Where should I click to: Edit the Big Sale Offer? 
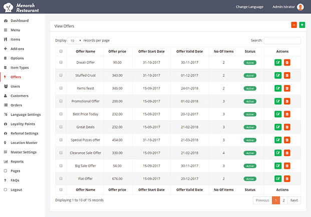pyautogui.click(x=278, y=165)
